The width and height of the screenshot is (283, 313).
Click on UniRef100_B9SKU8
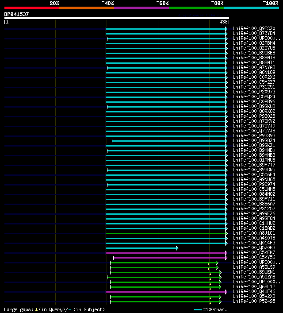(254, 106)
